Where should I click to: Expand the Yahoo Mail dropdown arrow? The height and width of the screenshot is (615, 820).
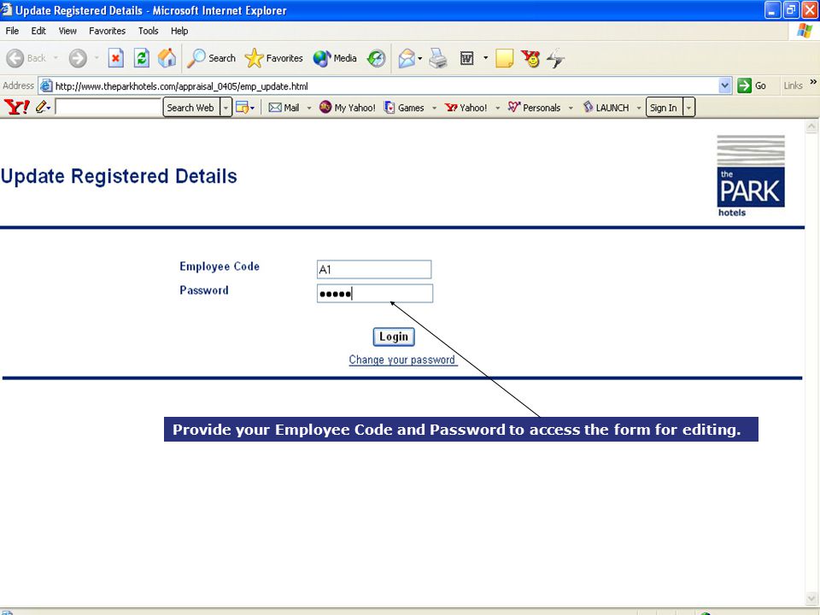click(309, 108)
